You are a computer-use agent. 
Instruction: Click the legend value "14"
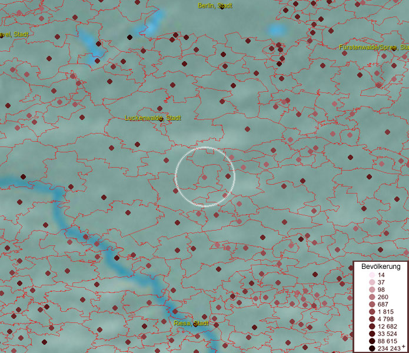click(381, 275)
